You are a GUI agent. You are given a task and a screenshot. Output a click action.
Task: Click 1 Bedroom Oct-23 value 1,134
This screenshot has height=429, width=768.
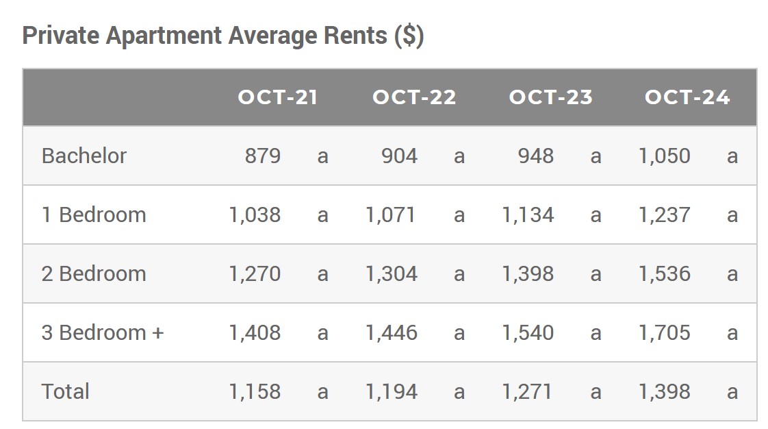(528, 214)
